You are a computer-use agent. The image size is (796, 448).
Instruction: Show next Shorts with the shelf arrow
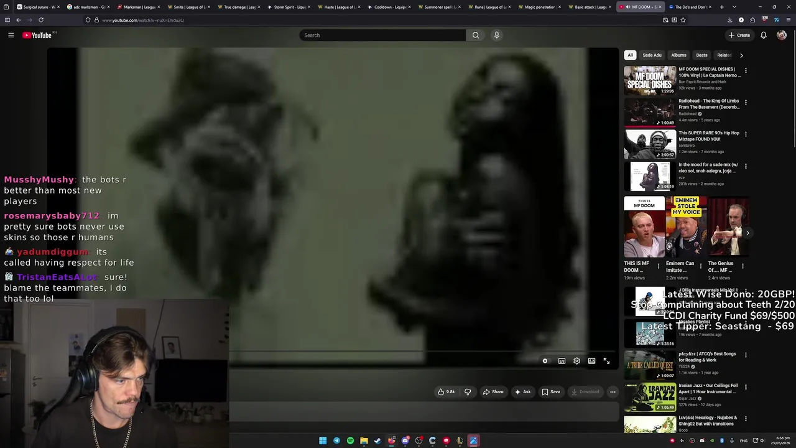[747, 233]
